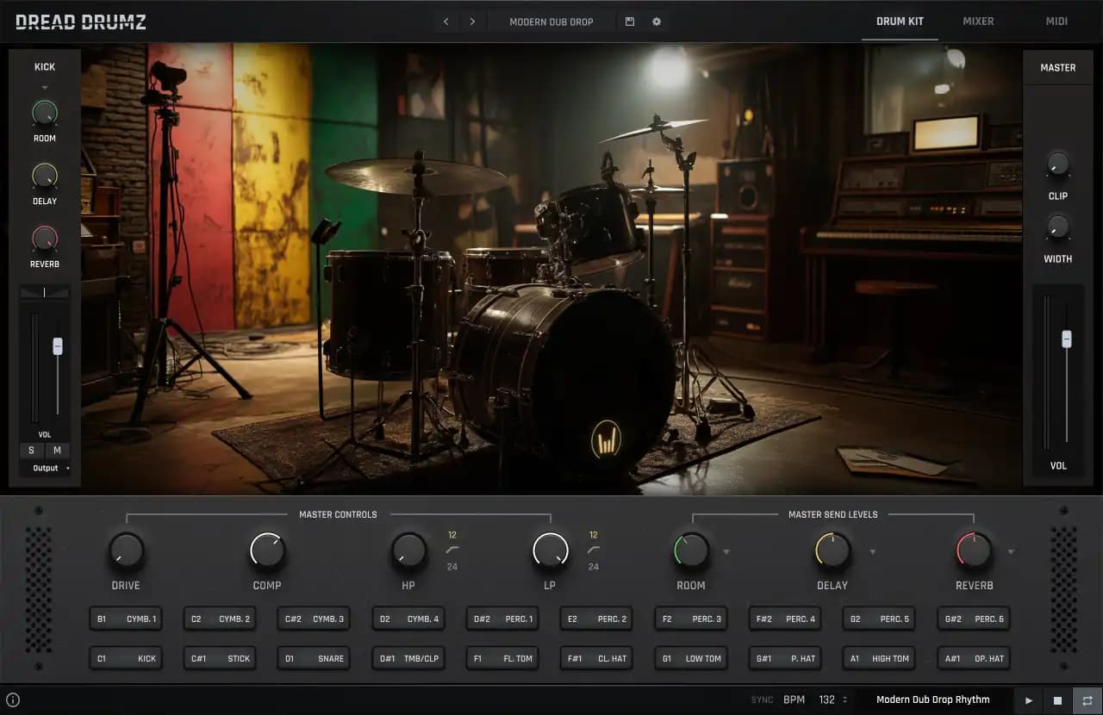
Task: Click the Kick channel Room knob
Action: (x=45, y=113)
